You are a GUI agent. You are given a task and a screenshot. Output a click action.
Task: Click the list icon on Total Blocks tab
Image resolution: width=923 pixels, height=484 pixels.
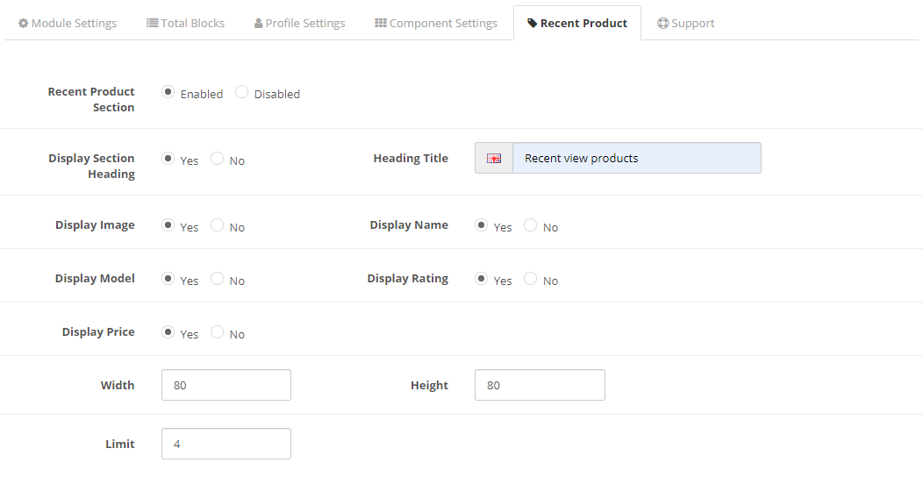coord(153,24)
